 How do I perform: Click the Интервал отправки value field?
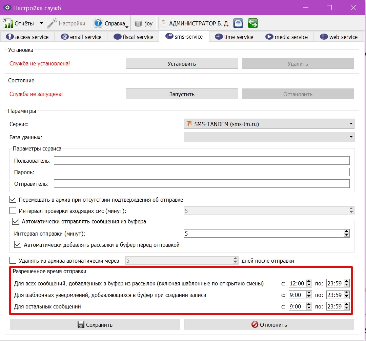click(x=264, y=234)
